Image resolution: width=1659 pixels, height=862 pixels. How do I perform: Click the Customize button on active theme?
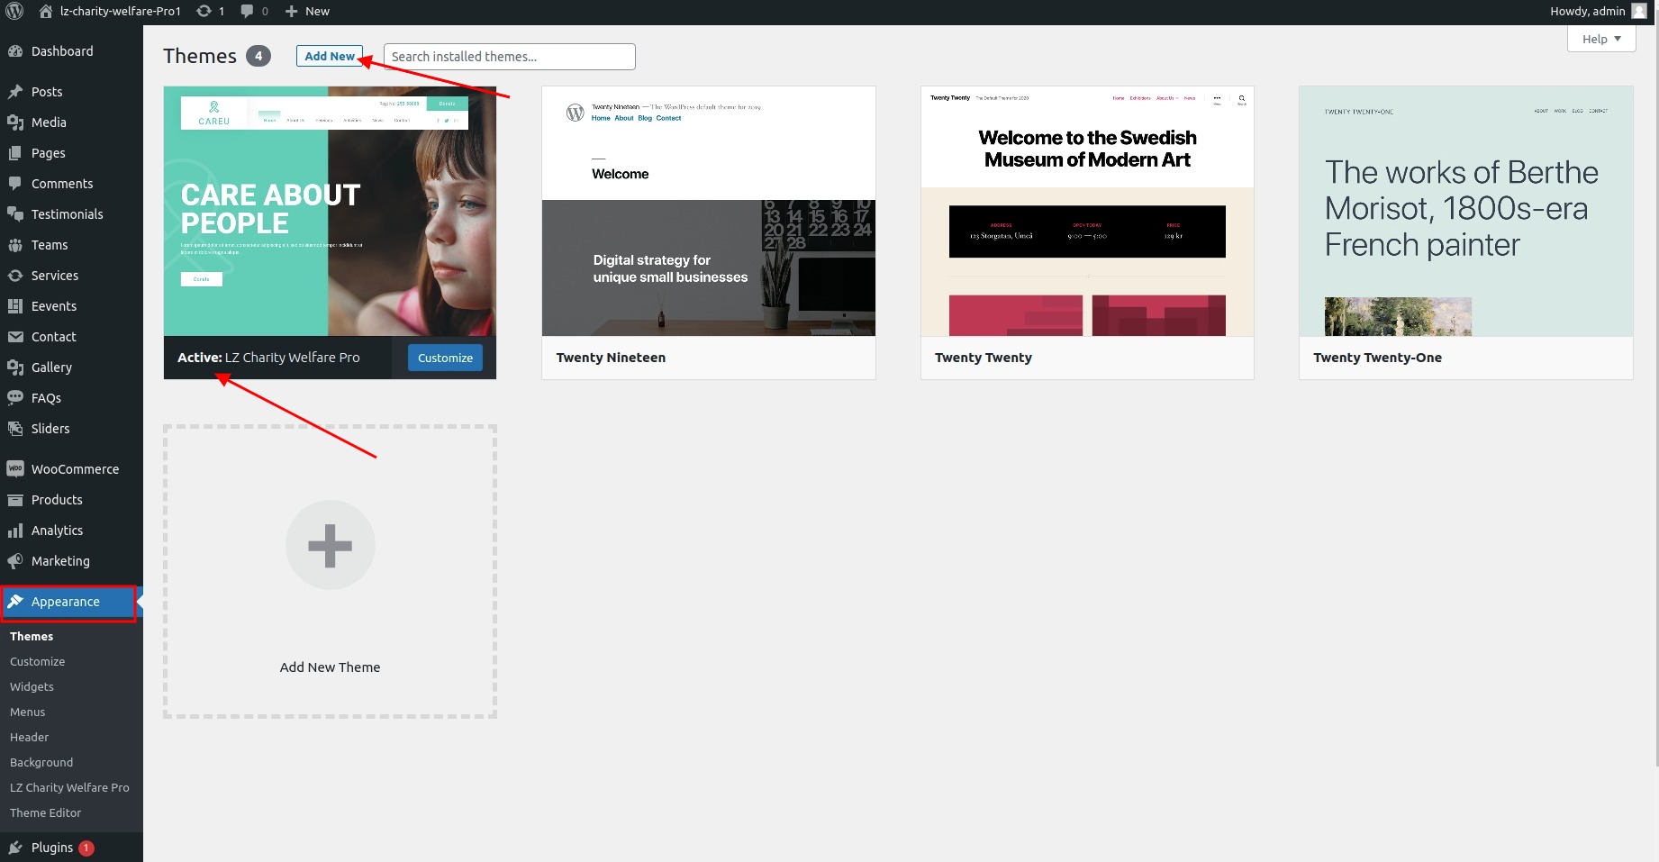click(x=445, y=358)
